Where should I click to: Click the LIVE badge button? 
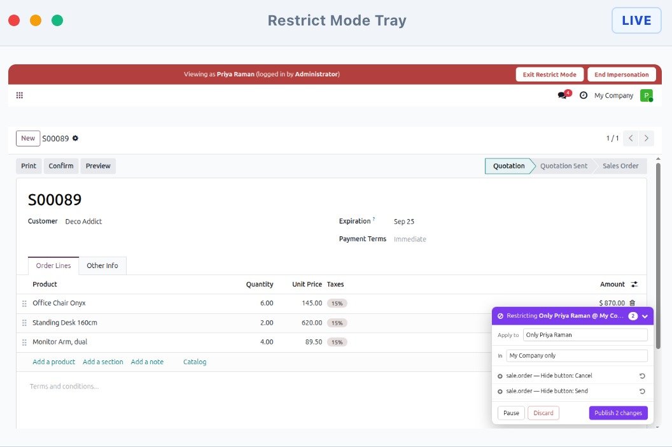[636, 20]
